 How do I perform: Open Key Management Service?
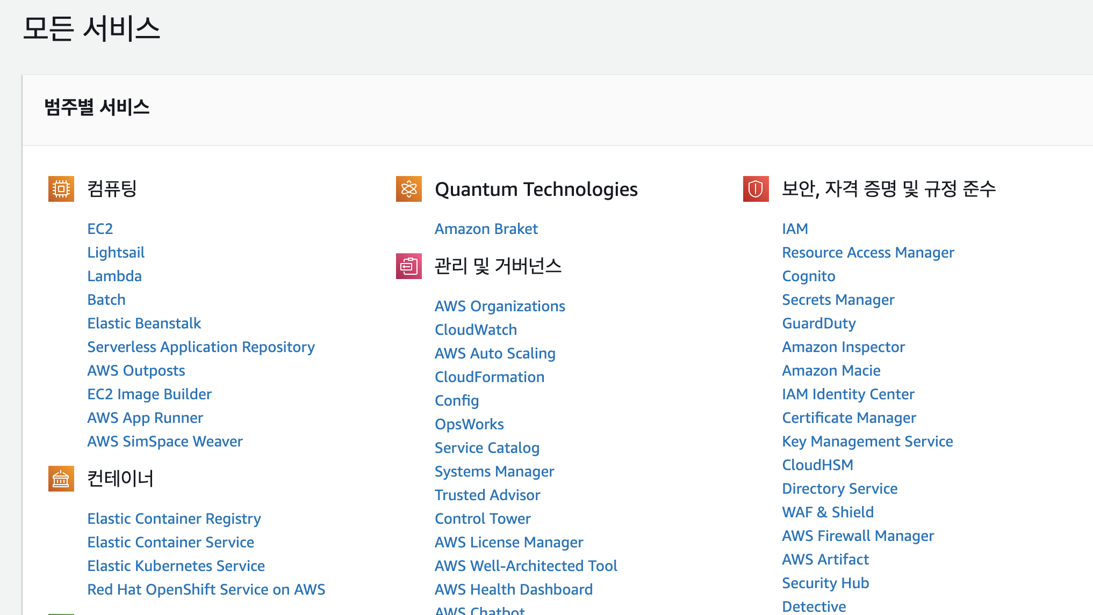pos(867,441)
